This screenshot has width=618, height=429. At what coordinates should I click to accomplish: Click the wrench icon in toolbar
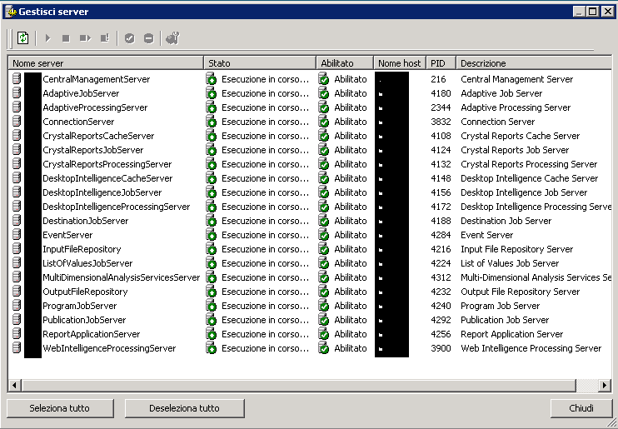[172, 38]
